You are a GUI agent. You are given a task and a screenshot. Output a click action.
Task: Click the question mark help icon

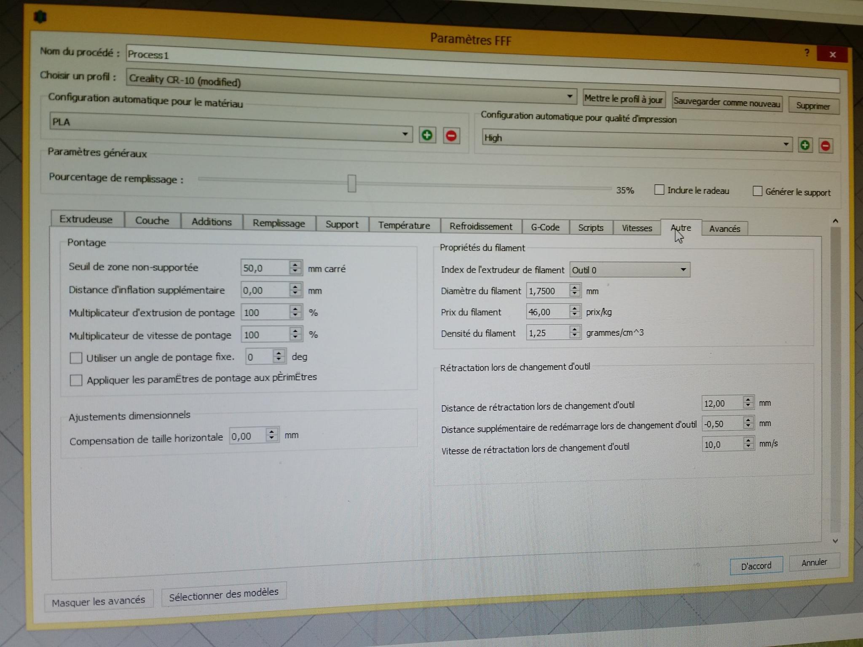(807, 53)
